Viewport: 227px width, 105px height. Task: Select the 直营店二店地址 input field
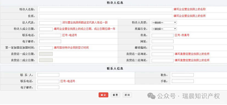point(163,60)
